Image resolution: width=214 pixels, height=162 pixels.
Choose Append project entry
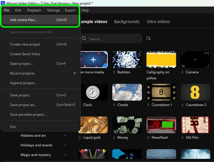[40, 83]
